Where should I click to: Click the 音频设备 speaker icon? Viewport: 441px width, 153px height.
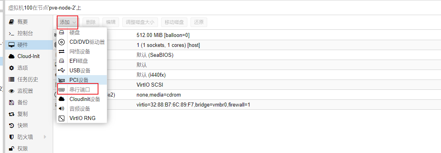(61, 108)
